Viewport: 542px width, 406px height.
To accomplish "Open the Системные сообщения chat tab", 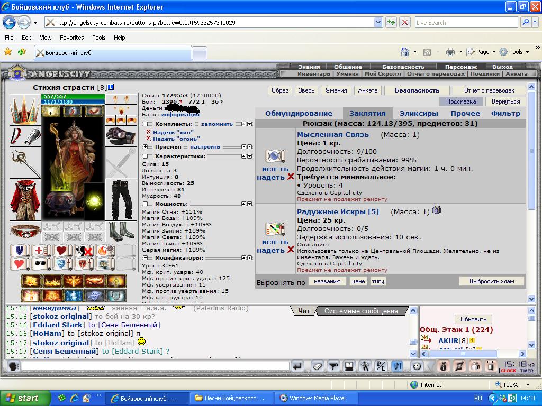I will [x=361, y=311].
